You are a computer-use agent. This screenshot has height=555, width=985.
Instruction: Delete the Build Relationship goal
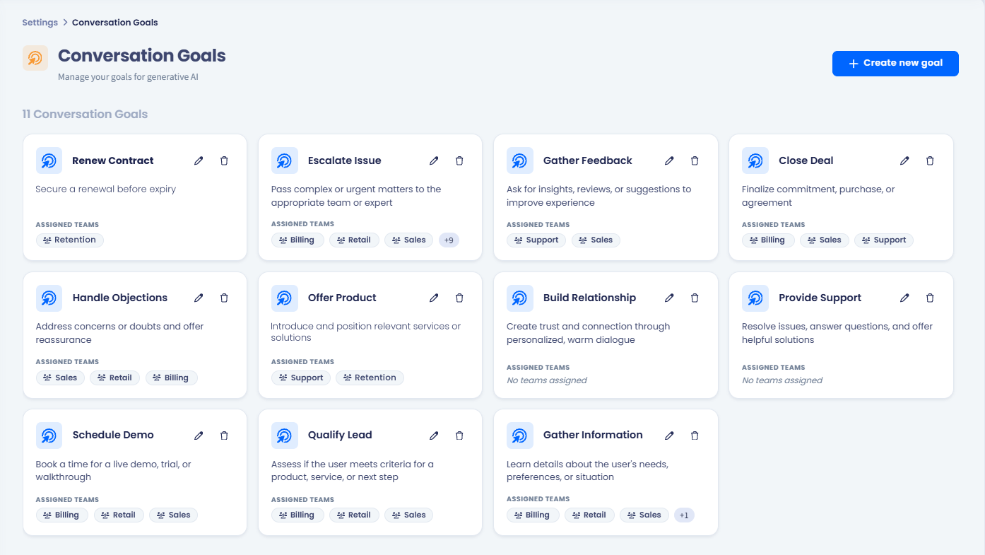[695, 298]
